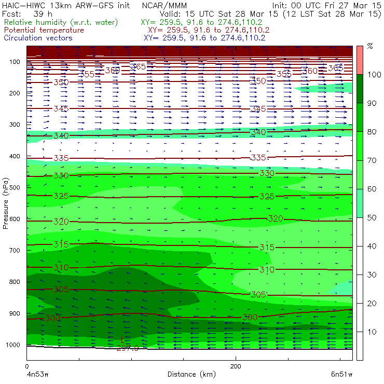Select the 'Init: 00 UTC Fri 27 Mar 15' text
Viewport: 384px width, 384px height.
tap(326, 5)
